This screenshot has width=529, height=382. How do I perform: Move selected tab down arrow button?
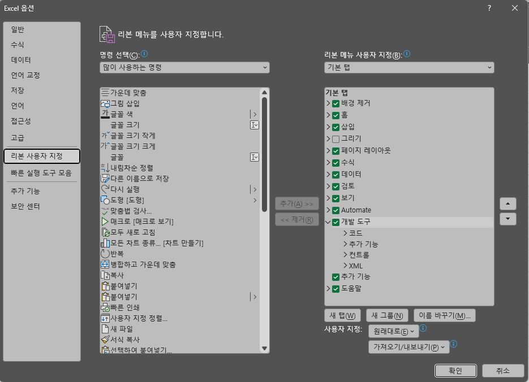508,219
